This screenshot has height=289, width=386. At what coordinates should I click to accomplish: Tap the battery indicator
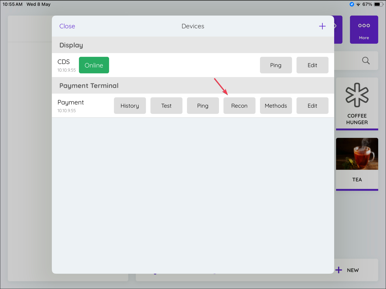[378, 4]
